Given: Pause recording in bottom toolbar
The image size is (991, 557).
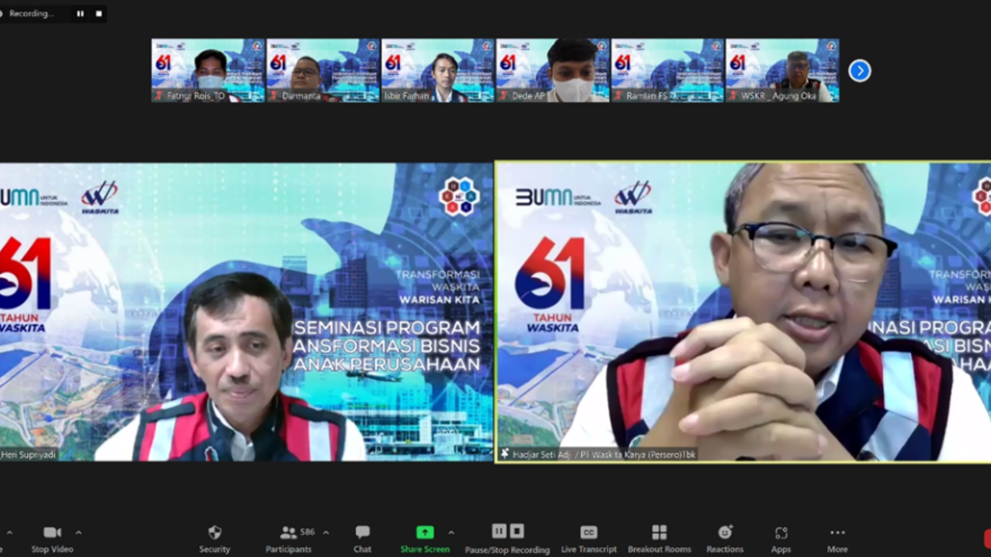Looking at the screenshot, I should pyautogui.click(x=499, y=531).
